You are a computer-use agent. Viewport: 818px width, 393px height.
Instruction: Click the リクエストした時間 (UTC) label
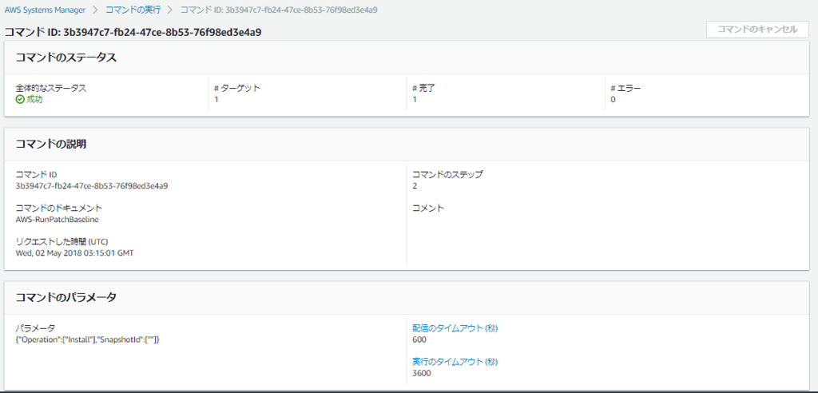tap(62, 242)
